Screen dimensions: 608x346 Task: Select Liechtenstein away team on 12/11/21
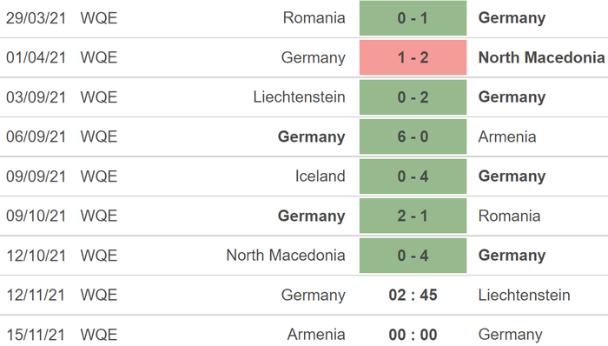point(525,296)
